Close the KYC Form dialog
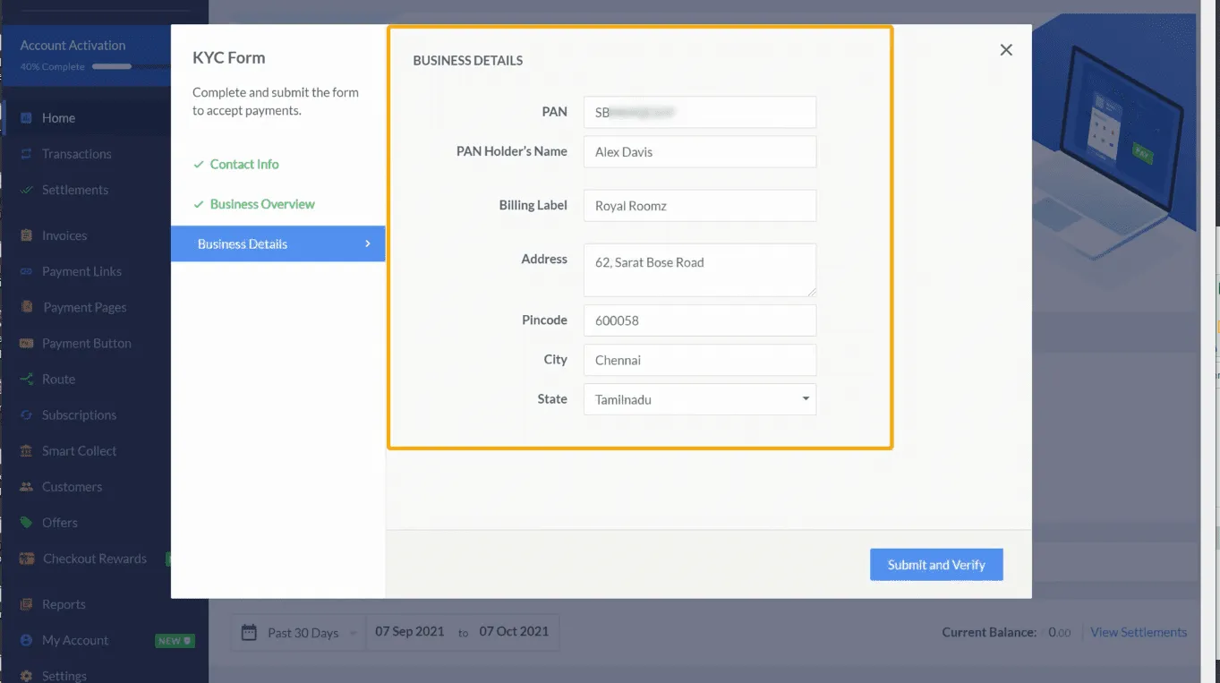This screenshot has width=1220, height=683. tap(1006, 50)
